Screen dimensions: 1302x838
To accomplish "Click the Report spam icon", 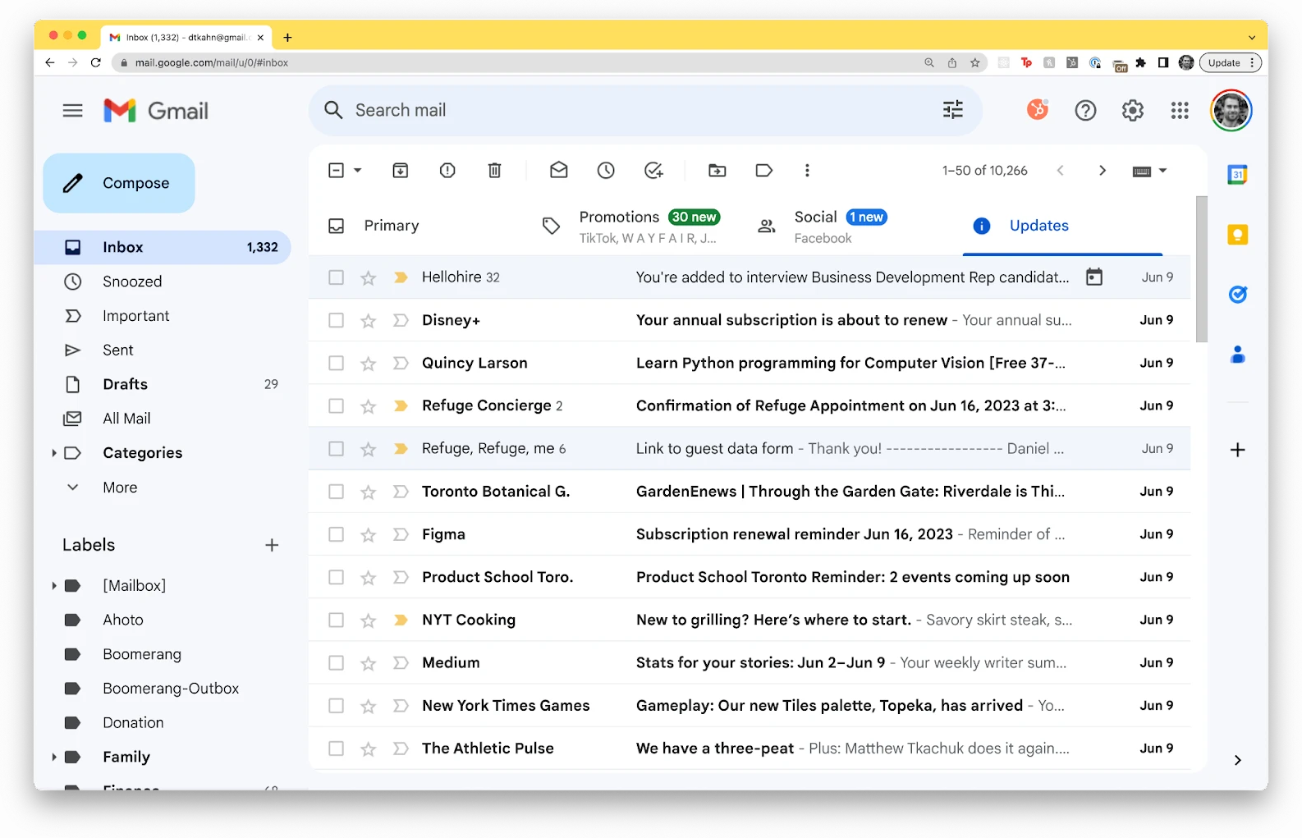I will tap(447, 171).
